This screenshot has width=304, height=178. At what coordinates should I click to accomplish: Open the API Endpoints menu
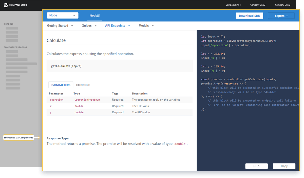tap(118, 26)
